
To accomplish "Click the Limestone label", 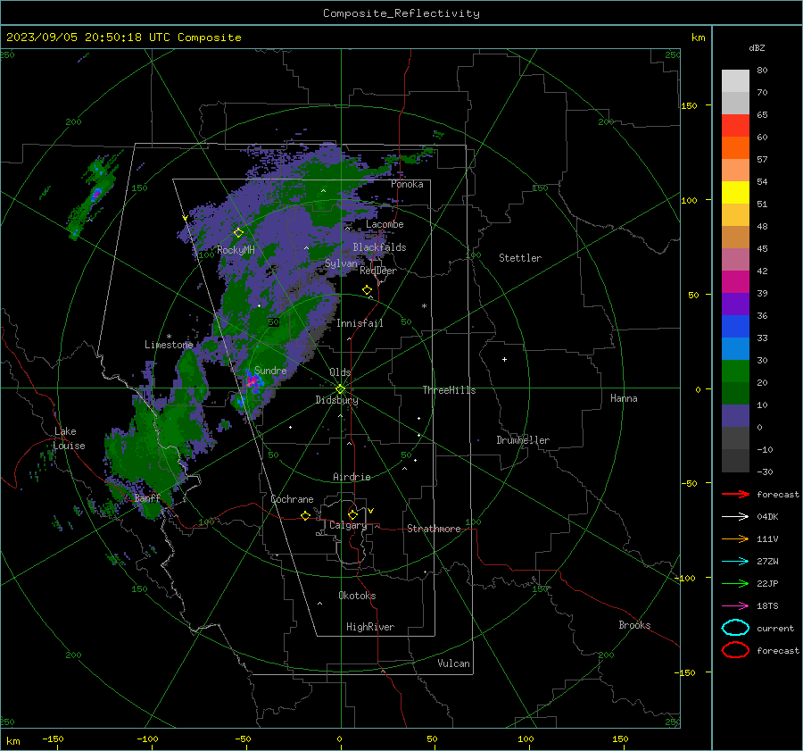I will [169, 345].
